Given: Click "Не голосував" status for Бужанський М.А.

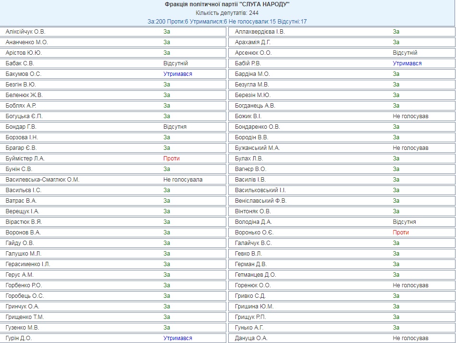Looking at the screenshot, I should 410,148.
